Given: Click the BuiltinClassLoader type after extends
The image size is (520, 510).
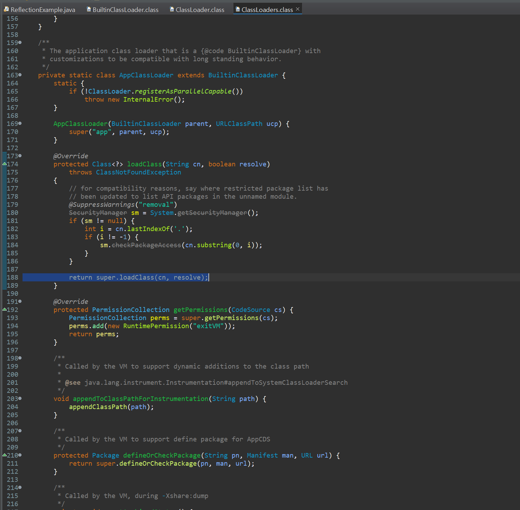Looking at the screenshot, I should (243, 75).
